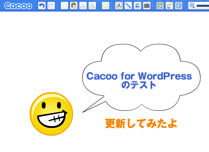This screenshot has width=209, height=152.
Task: Click the Cut scissors icon
Action: 83,6
